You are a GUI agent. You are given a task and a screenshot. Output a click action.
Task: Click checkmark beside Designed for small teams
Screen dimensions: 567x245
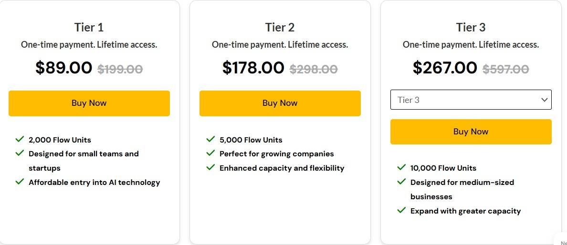tap(20, 153)
